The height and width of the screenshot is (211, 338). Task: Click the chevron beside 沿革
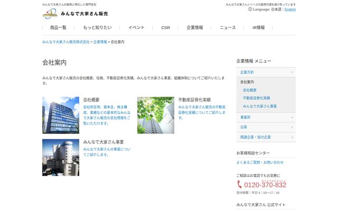(x=292, y=127)
